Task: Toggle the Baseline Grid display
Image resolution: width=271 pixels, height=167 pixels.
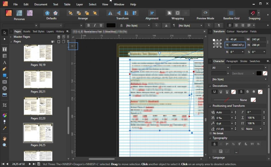Action: (x=231, y=13)
